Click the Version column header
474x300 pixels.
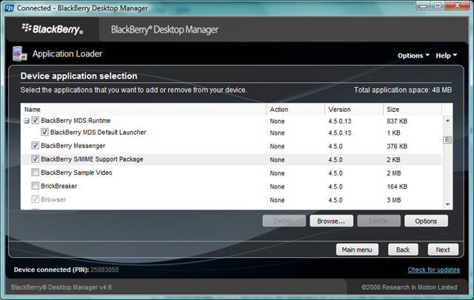pyautogui.click(x=354, y=110)
